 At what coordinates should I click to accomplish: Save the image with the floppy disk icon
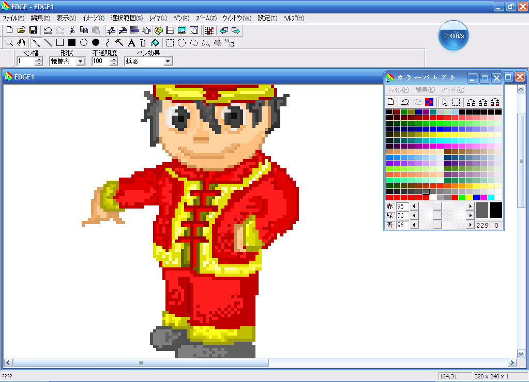33,30
